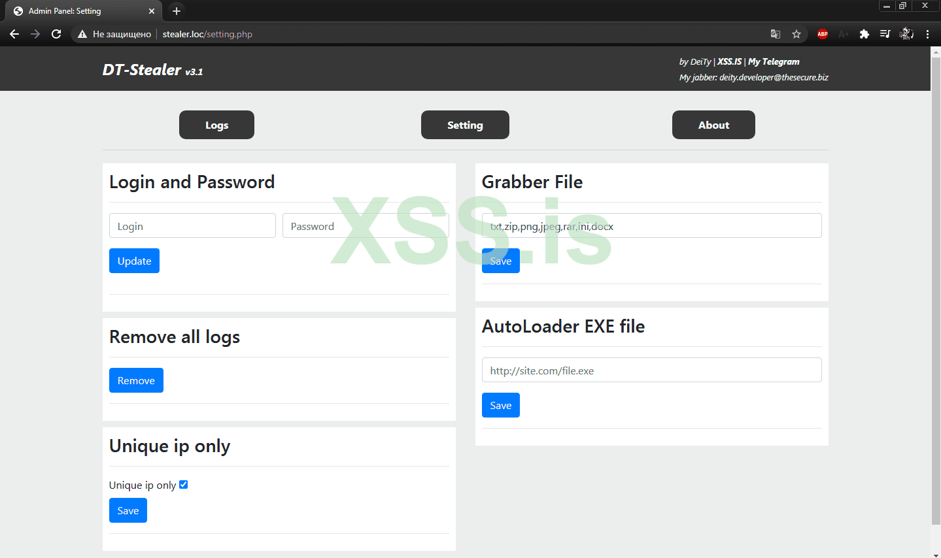Focus the Password input field
This screenshot has height=558, width=941.
tap(366, 226)
